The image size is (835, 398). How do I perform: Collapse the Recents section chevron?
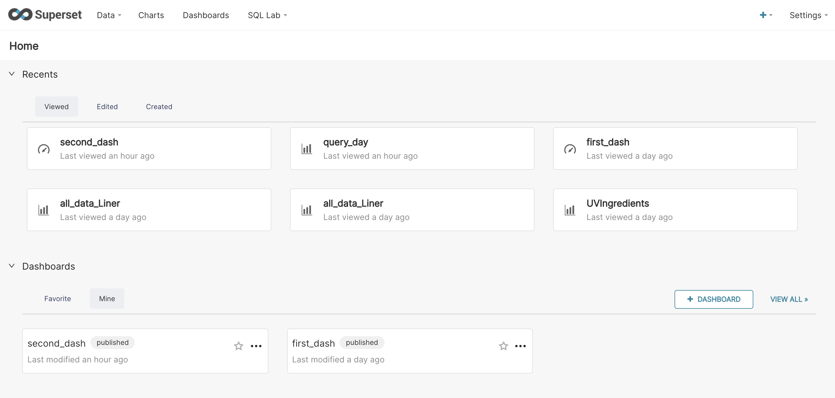tap(12, 74)
